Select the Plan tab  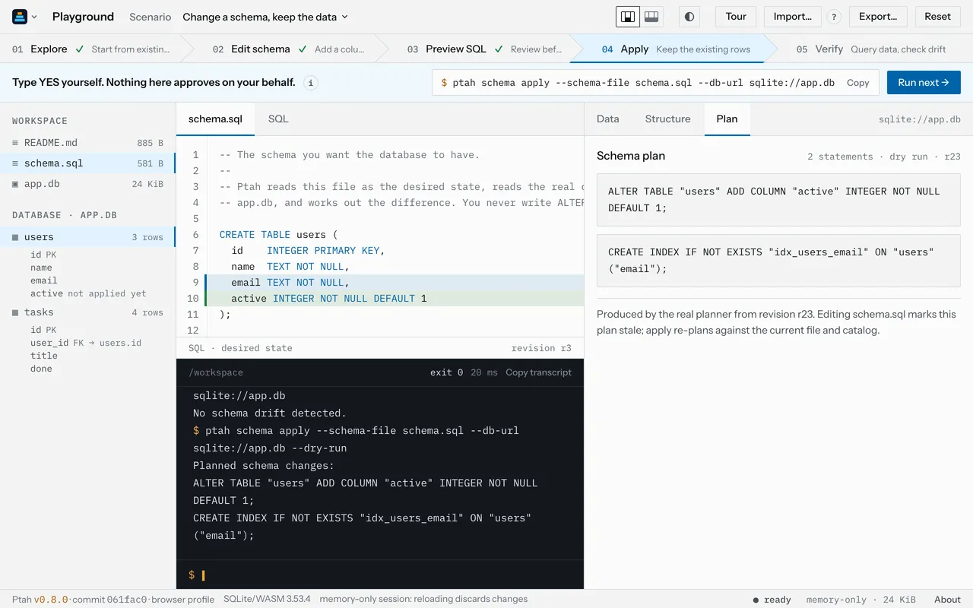pyautogui.click(x=727, y=119)
